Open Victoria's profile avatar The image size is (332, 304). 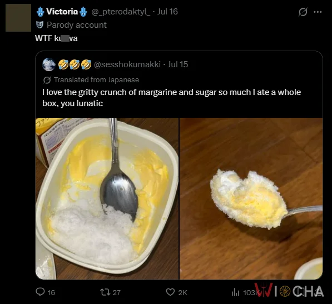click(x=18, y=18)
